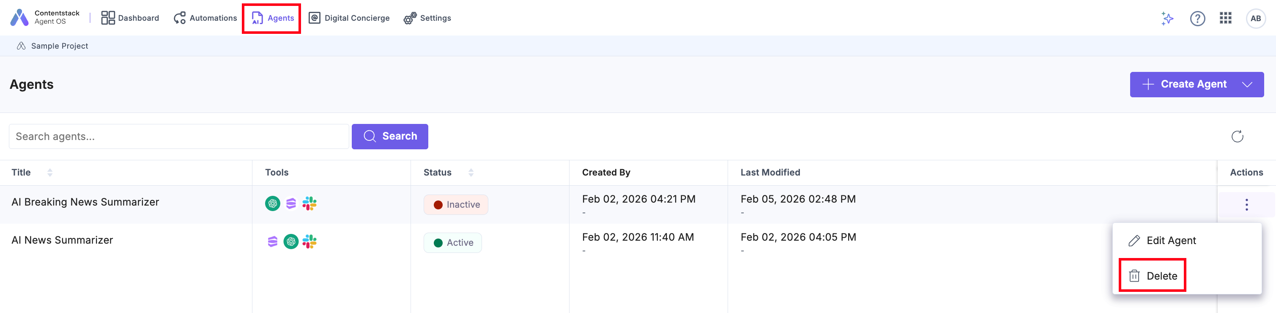Click purple stack icon in AI News Summarizer row
Screen dimensions: 1276x313
(272, 242)
